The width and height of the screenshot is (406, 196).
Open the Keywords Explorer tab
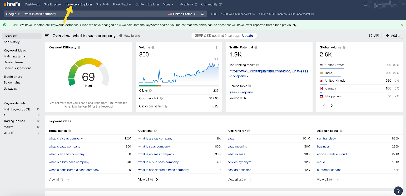(x=79, y=4)
